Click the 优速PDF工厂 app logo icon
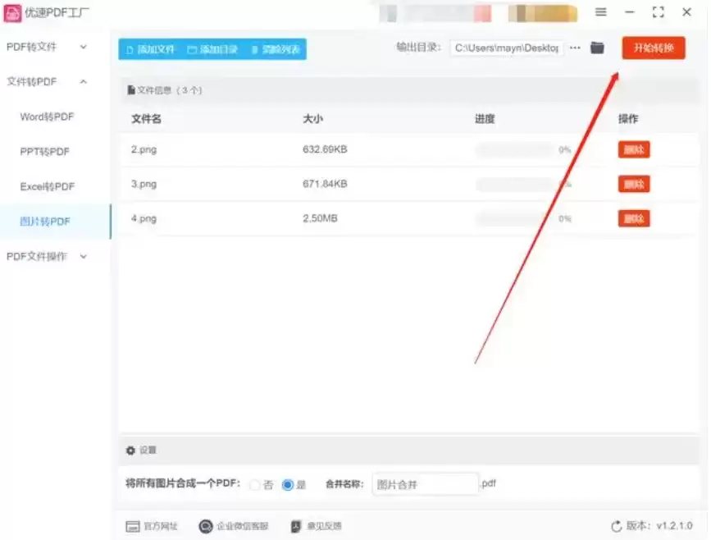The width and height of the screenshot is (711, 540). (13, 12)
